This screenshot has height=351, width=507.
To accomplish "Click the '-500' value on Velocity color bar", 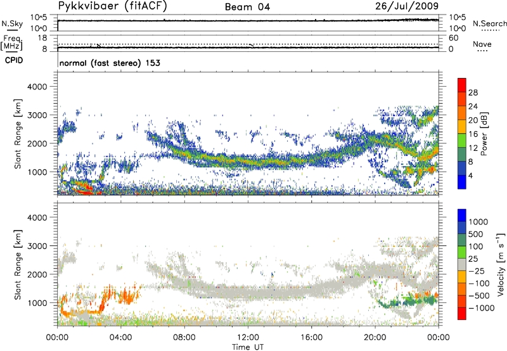I will click(x=479, y=295).
